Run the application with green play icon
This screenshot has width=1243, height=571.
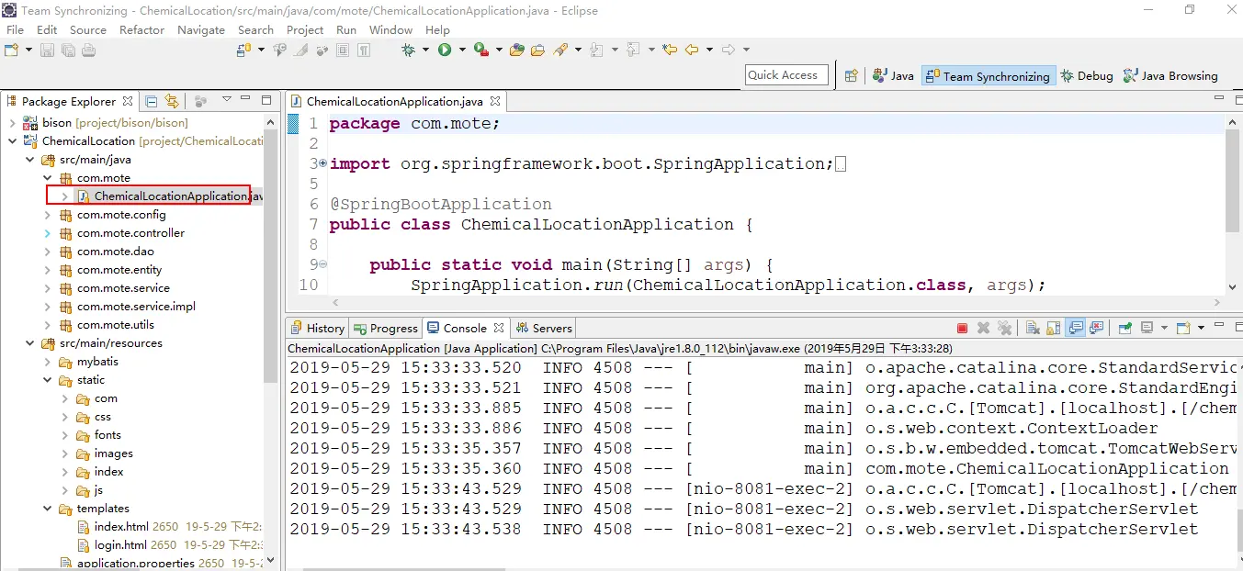click(x=445, y=50)
